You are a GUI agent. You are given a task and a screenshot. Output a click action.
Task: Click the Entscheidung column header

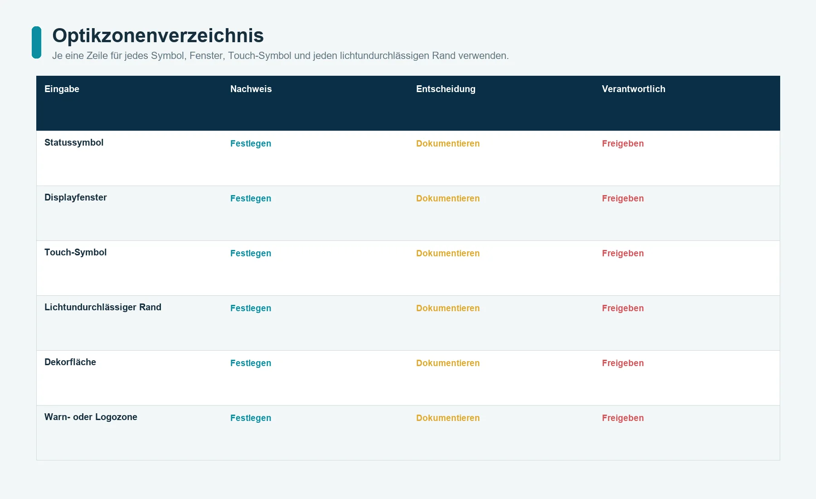pyautogui.click(x=446, y=89)
